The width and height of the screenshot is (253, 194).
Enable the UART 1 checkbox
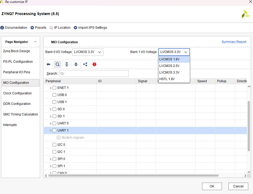point(54,130)
